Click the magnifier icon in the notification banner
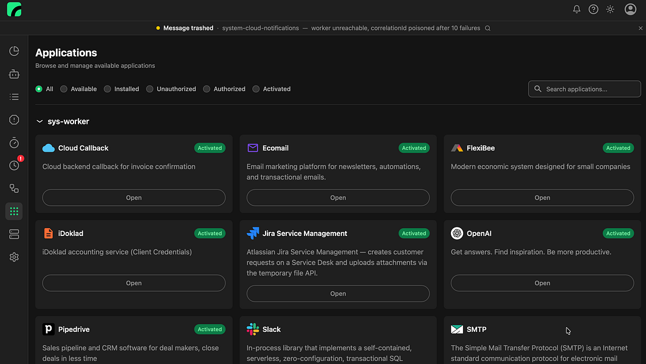The image size is (646, 364). [487, 28]
